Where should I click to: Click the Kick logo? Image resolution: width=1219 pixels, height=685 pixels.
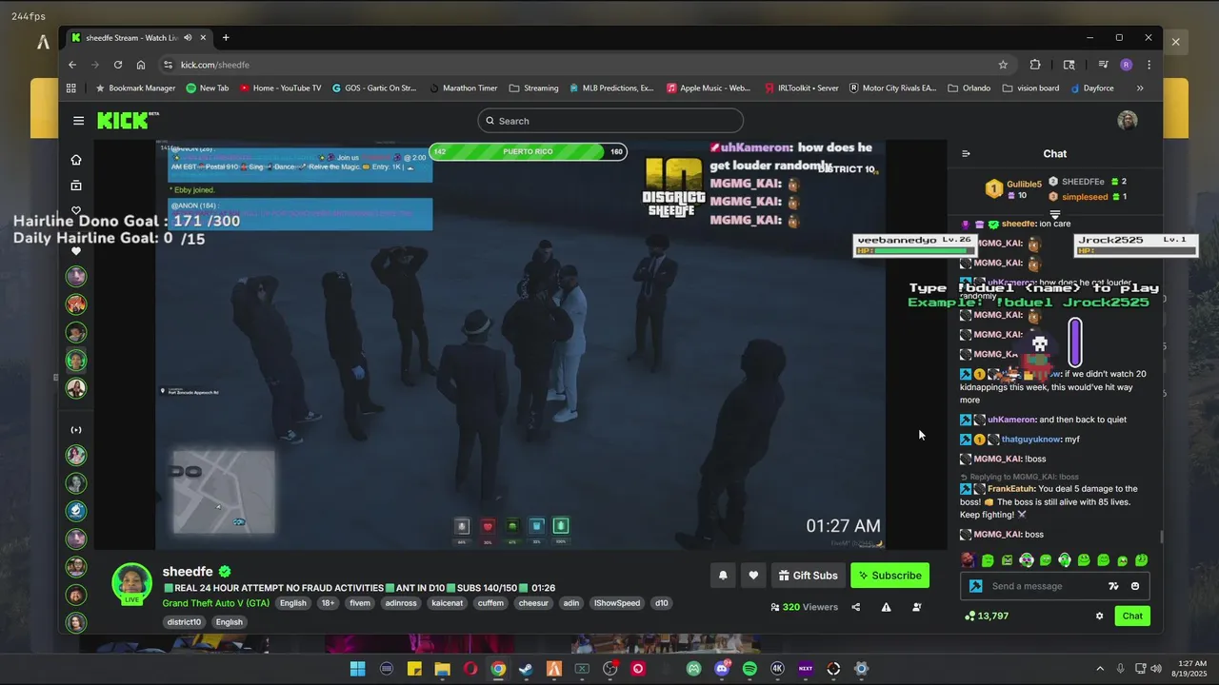[x=124, y=121]
